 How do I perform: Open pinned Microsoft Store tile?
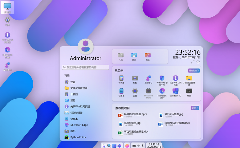click(x=148, y=93)
